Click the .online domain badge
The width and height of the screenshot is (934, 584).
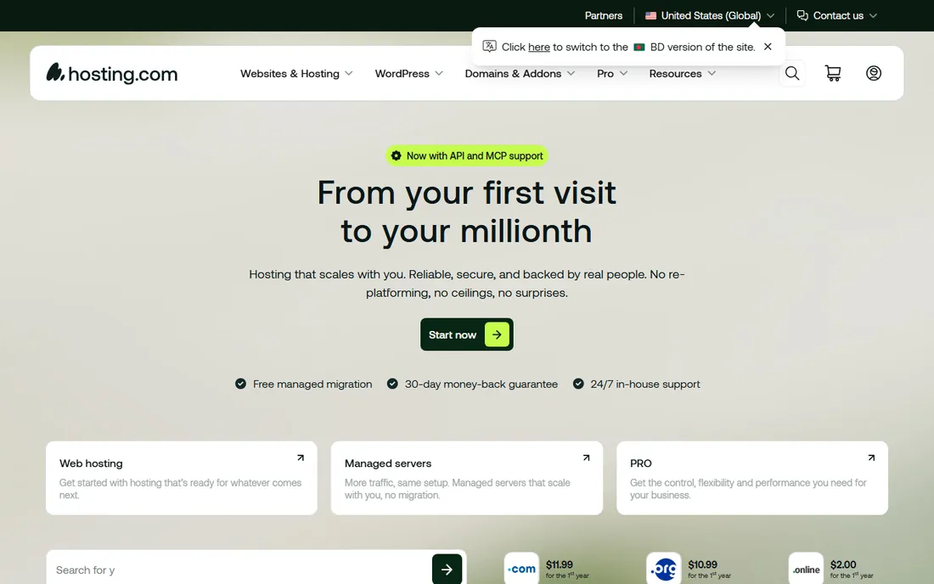(x=806, y=569)
